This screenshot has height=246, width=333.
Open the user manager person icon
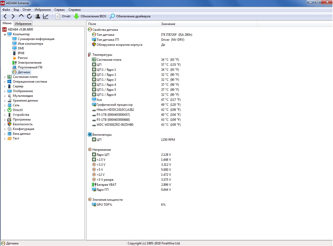click(38, 16)
